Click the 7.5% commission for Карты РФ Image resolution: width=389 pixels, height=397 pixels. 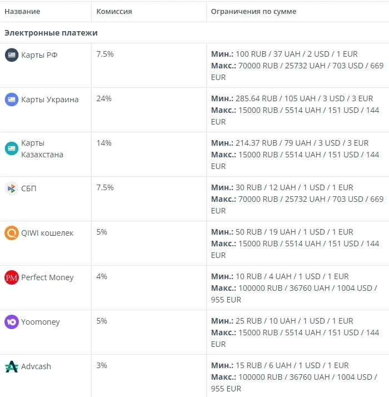point(105,54)
